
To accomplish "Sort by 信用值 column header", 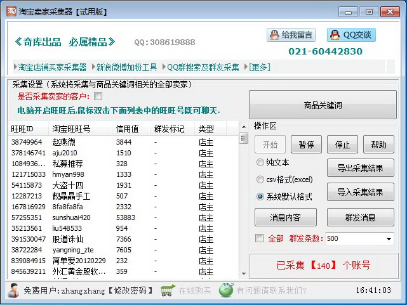I will tap(131, 129).
